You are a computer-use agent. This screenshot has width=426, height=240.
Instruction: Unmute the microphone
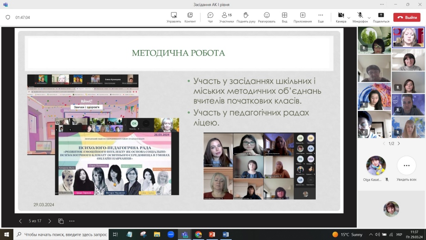click(359, 15)
